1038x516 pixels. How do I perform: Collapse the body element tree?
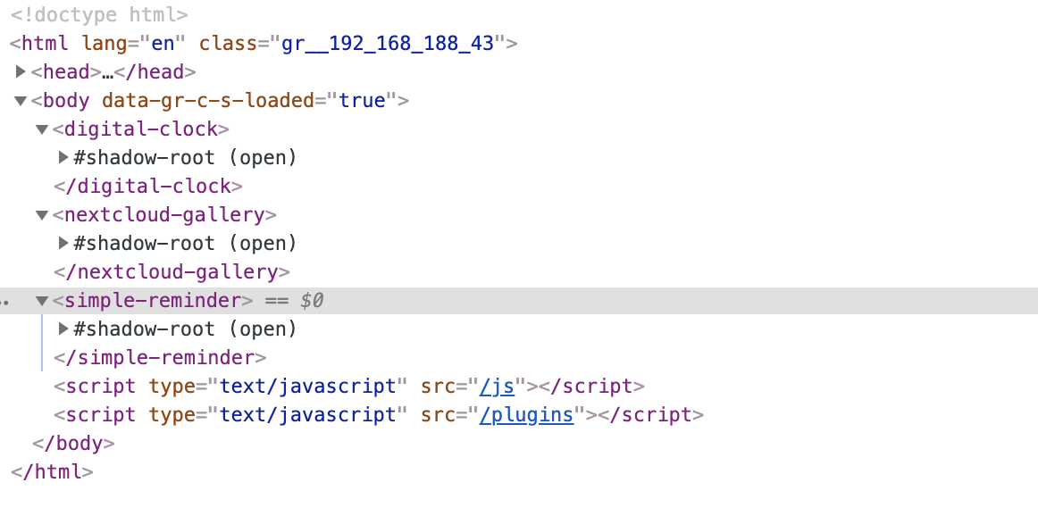pos(21,101)
